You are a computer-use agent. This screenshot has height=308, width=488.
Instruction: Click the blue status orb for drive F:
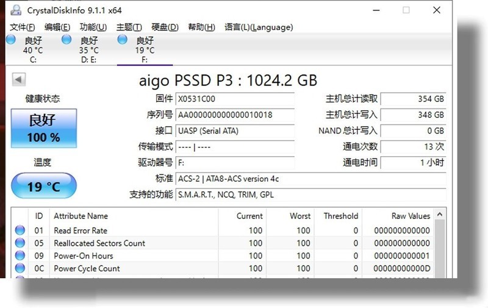[x=123, y=40]
